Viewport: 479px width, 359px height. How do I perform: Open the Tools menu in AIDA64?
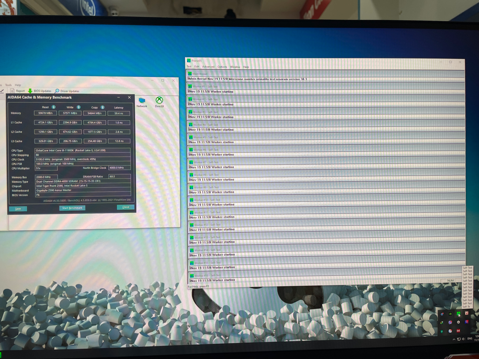(x=9, y=85)
